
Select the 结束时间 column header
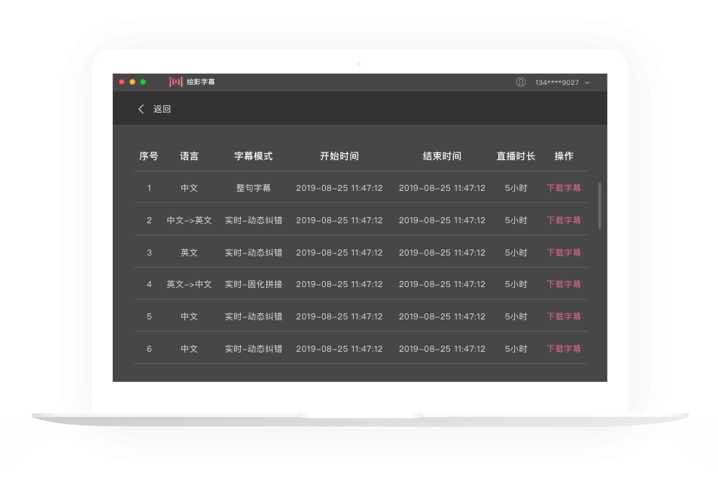442,156
